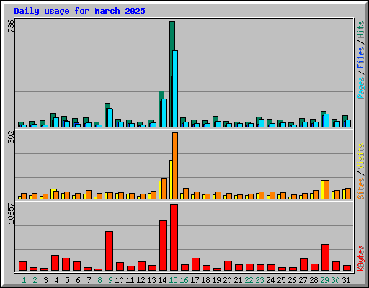Click the day 16 axis label
The image size is (369, 288).
[184, 280]
